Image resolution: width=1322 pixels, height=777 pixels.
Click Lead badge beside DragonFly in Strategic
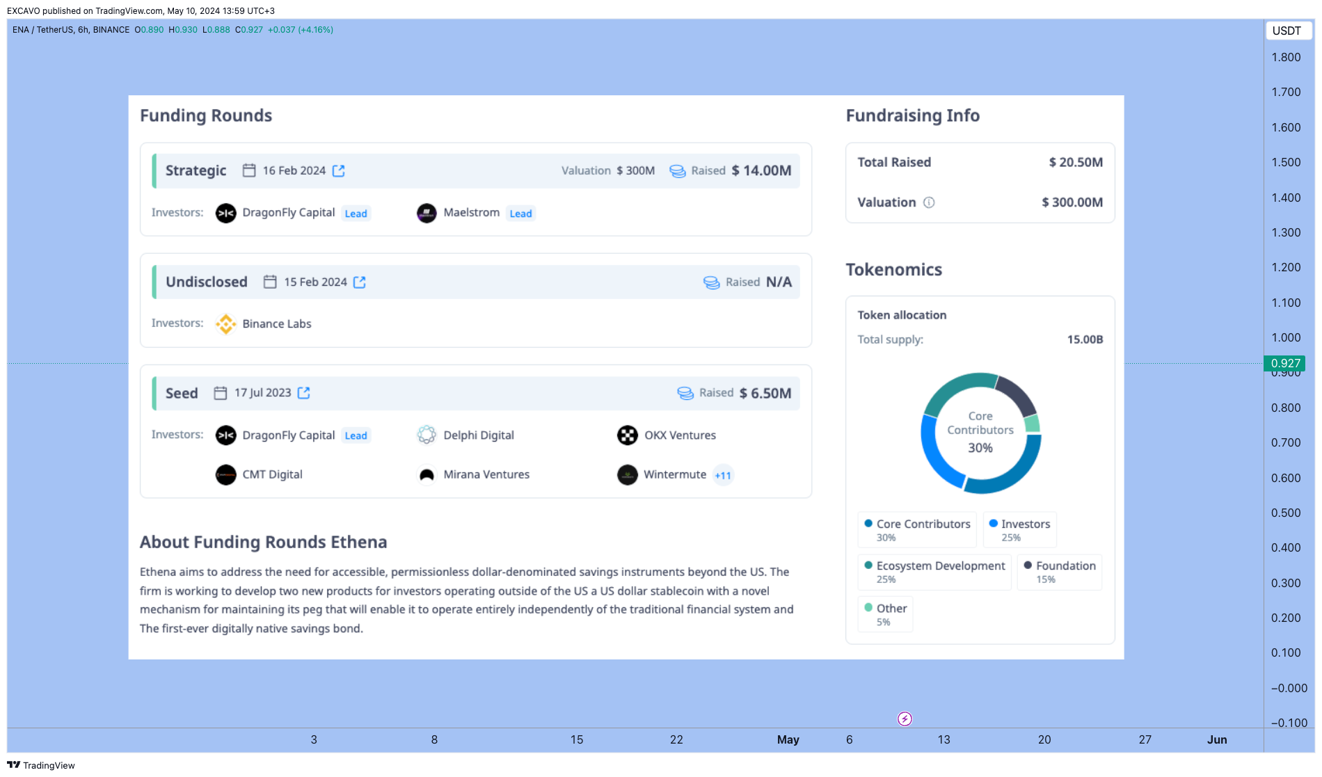[x=356, y=214]
